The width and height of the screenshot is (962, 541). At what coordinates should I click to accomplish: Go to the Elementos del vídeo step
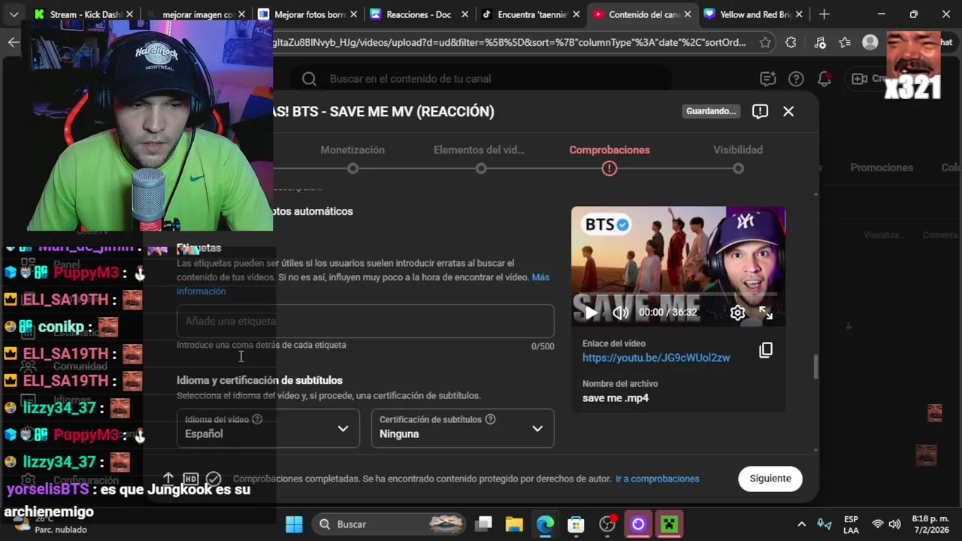[x=479, y=150]
